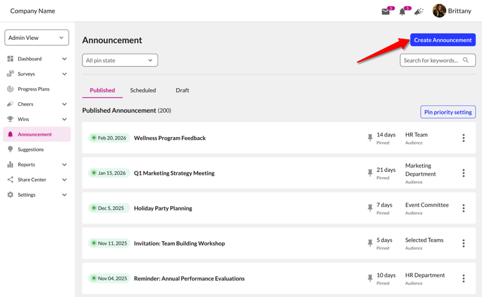The width and height of the screenshot is (482, 297).
Task: Click pin icon for Holiday Party Planning
Action: click(x=370, y=208)
